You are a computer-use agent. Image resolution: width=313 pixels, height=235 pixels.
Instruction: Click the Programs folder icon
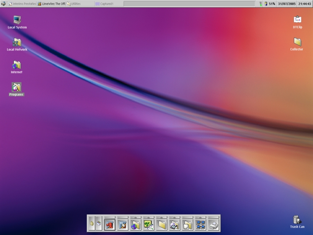(x=16, y=87)
